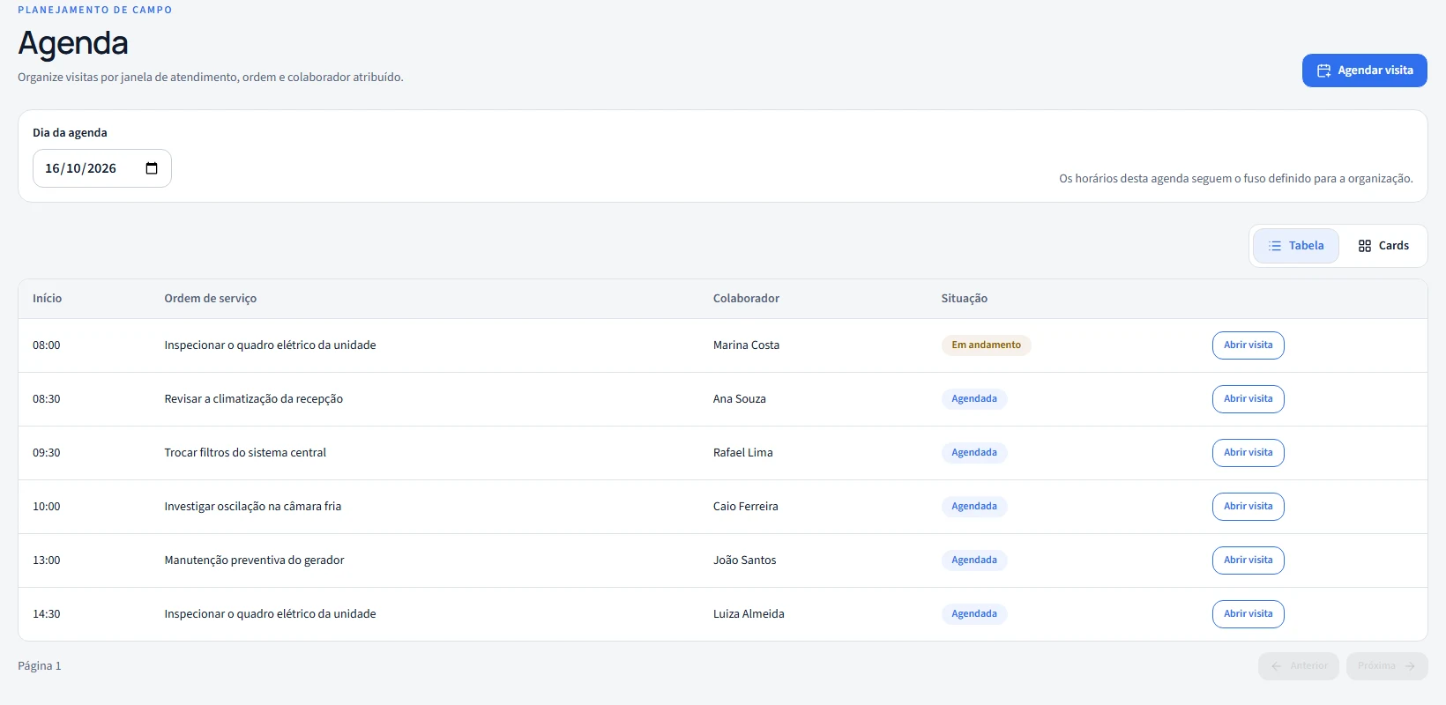Click the list icon beside Tabela
Viewport: 1446px width, 705px height.
tap(1275, 246)
